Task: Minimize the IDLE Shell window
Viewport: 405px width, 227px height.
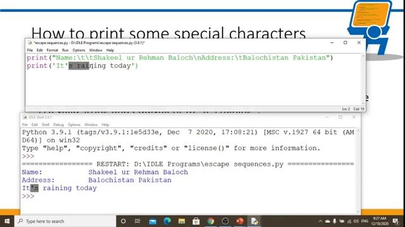Action: click(327, 117)
